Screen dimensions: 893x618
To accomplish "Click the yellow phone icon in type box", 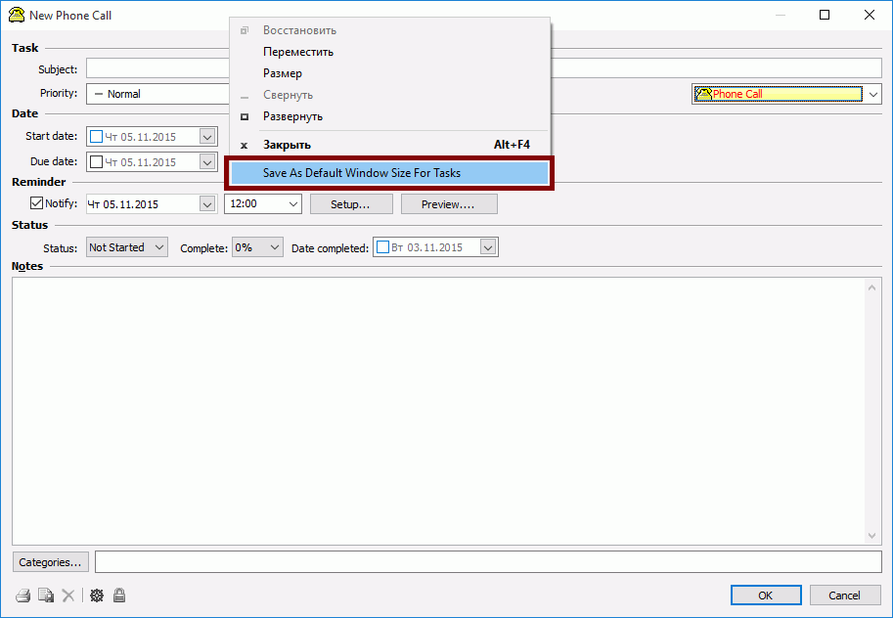I will click(x=702, y=94).
